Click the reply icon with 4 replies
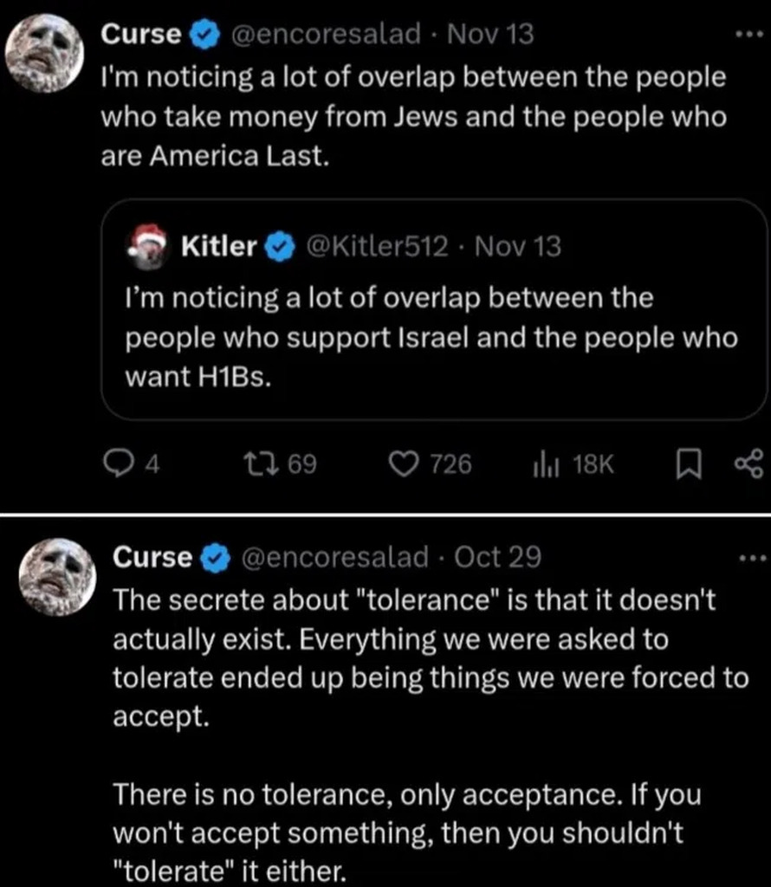This screenshot has height=887, width=771. coord(115,465)
